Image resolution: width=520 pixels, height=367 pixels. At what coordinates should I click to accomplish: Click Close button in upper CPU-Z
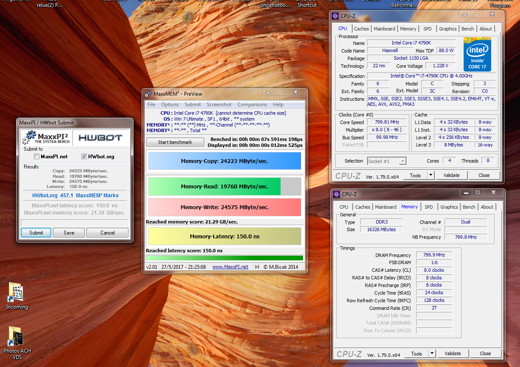point(484,175)
